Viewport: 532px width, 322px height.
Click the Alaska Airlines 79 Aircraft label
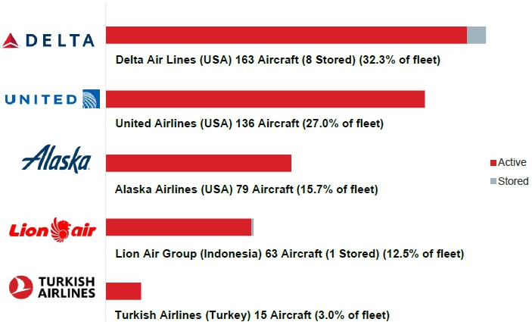pyautogui.click(x=246, y=189)
